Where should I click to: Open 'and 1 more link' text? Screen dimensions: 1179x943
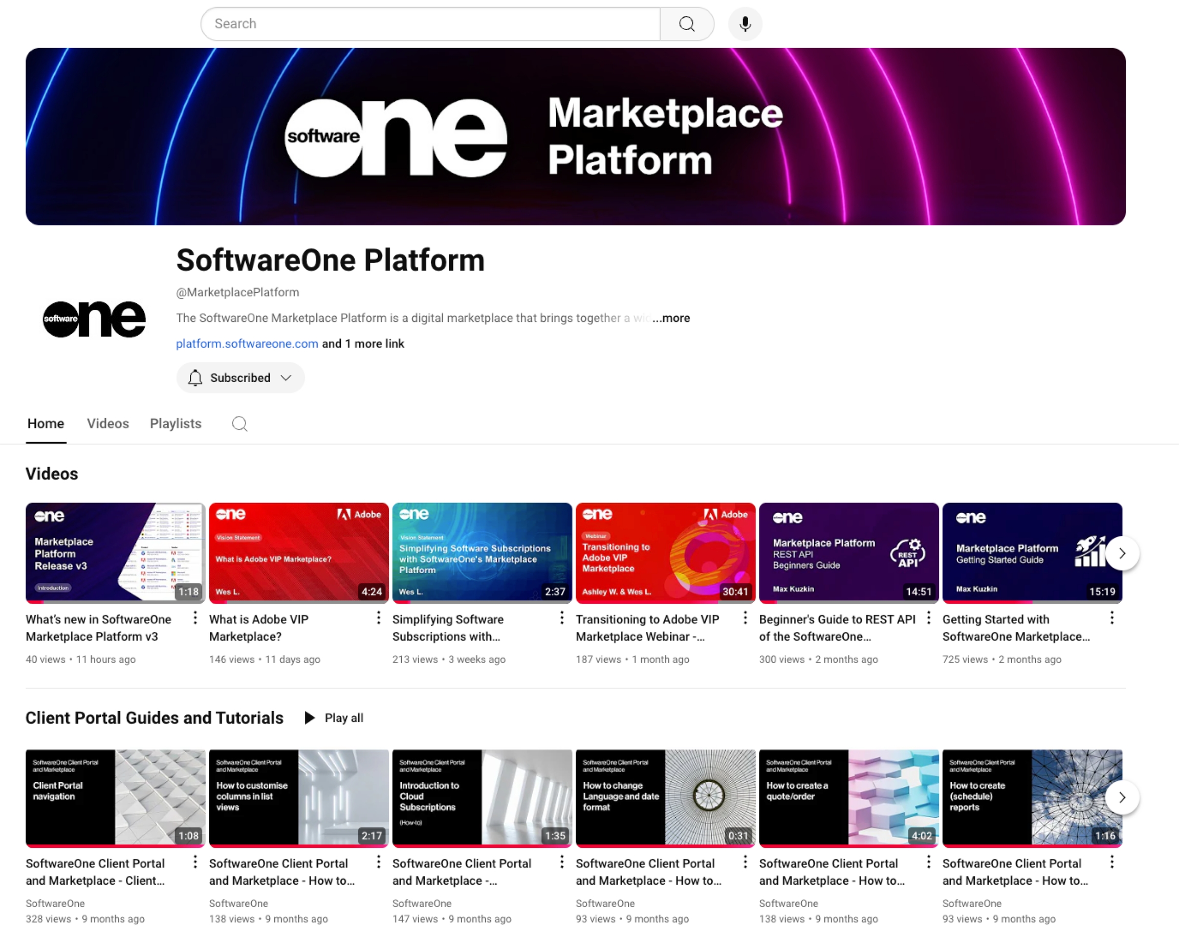tap(363, 344)
